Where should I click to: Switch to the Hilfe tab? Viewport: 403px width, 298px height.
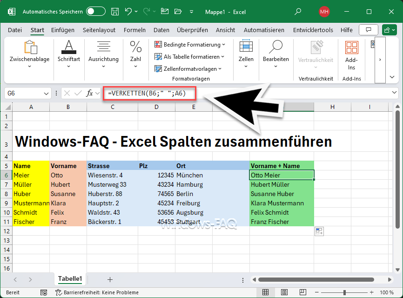(x=346, y=30)
